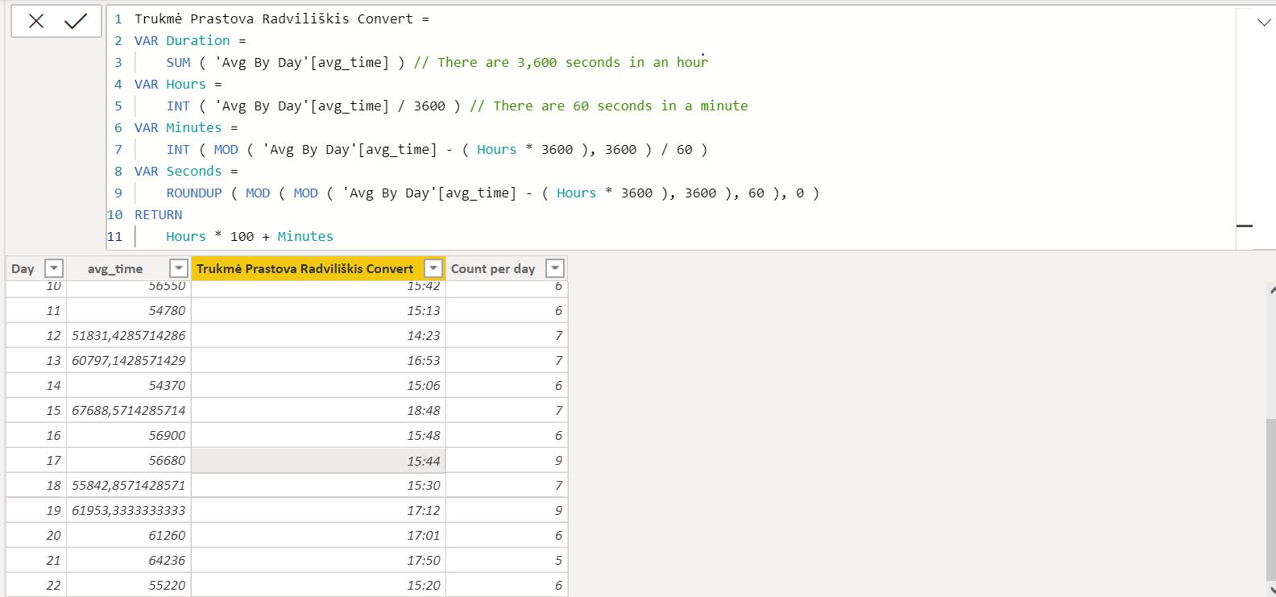Click VAR Duration in the formula editor
Viewport: 1276px width, 597px height.
coord(182,40)
